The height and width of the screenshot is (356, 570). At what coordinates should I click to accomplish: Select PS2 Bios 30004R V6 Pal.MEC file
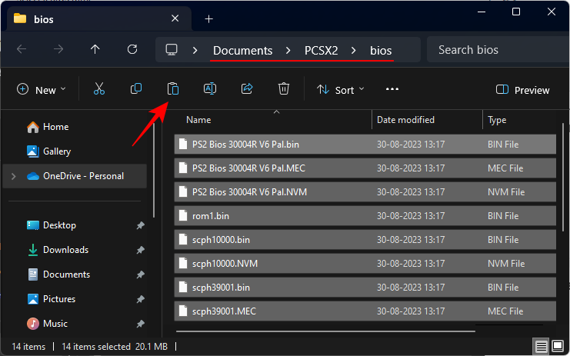click(365, 168)
